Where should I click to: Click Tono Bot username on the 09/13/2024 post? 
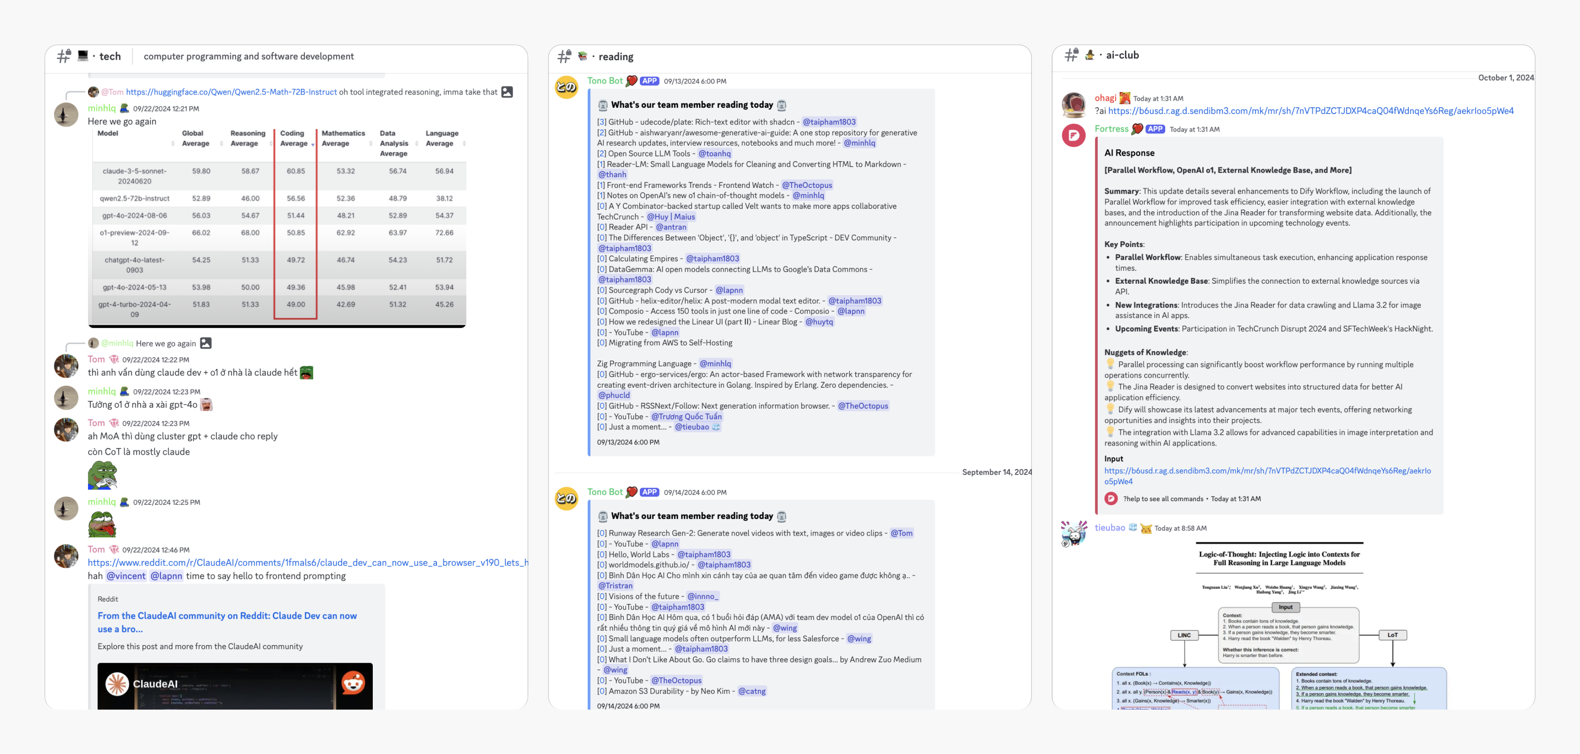pos(605,81)
